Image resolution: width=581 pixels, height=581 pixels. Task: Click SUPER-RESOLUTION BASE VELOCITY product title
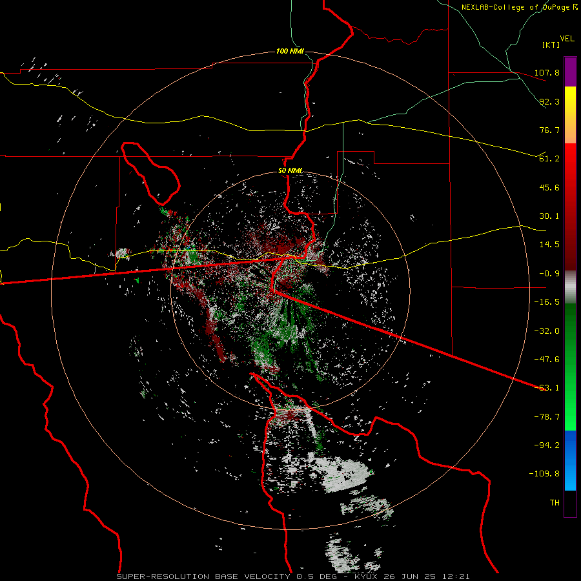coord(203,576)
